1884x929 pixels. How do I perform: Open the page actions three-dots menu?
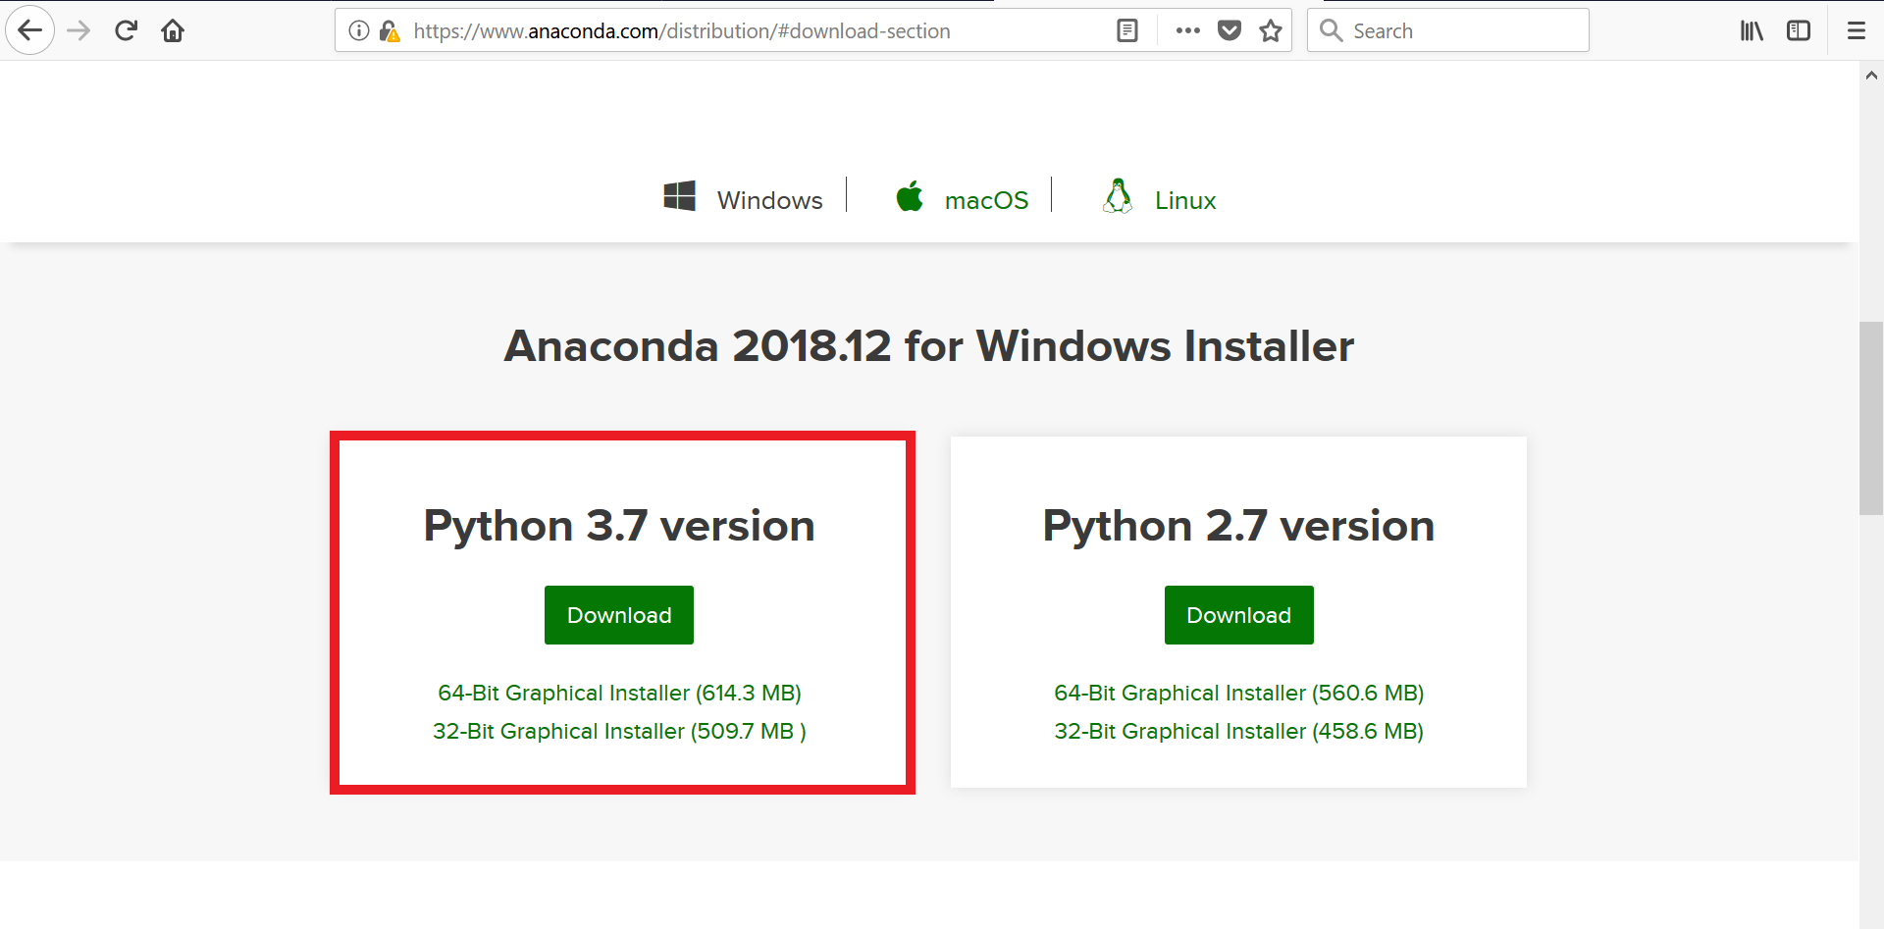tap(1187, 30)
